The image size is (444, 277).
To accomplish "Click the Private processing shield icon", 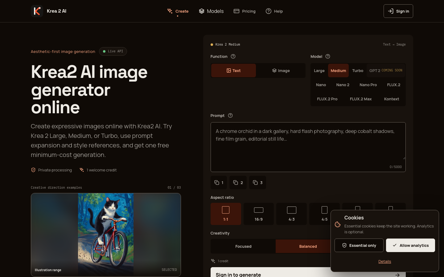I will tap(33, 170).
